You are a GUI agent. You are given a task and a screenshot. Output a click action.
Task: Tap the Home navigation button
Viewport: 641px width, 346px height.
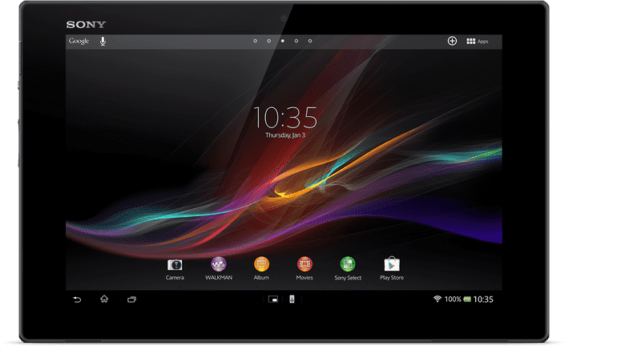(104, 299)
